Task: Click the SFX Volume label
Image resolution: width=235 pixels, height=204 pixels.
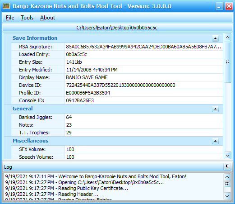Action: coord(32,149)
